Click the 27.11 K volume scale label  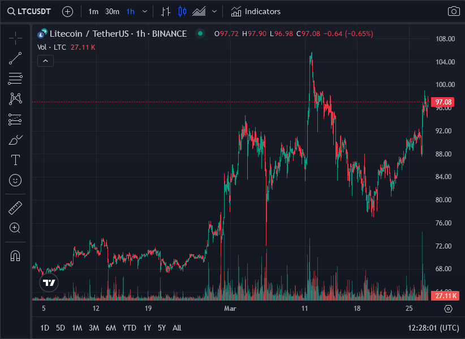pos(445,295)
